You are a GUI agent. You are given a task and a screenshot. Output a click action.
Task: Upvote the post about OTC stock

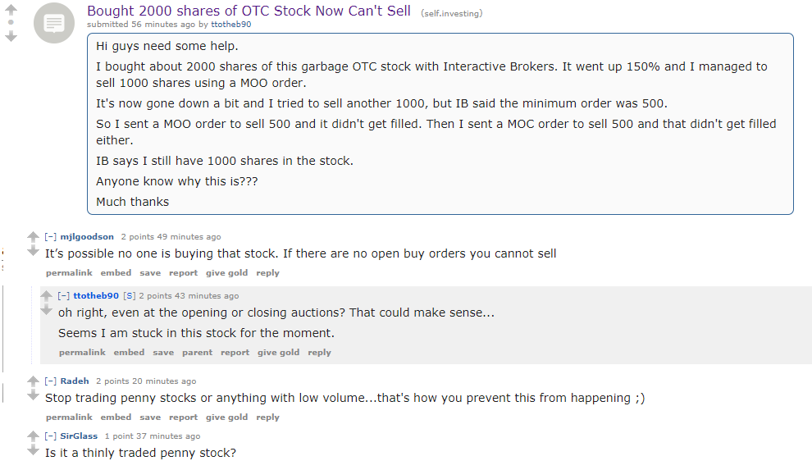click(11, 9)
